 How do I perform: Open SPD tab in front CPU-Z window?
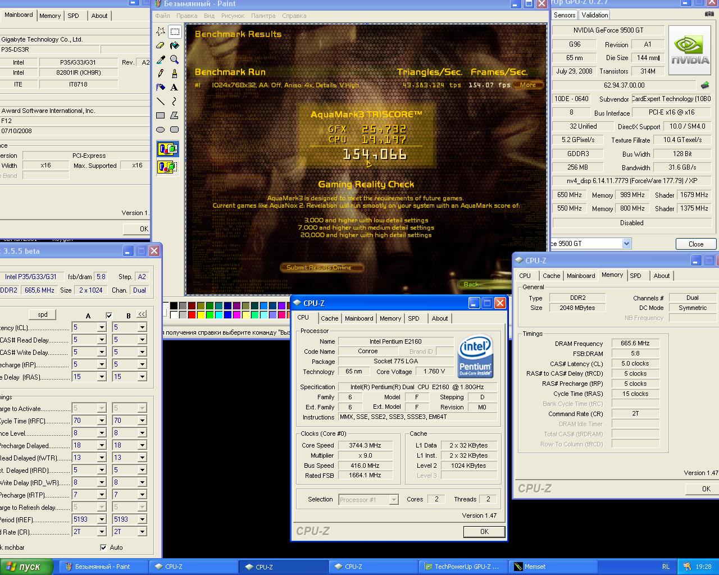413,318
